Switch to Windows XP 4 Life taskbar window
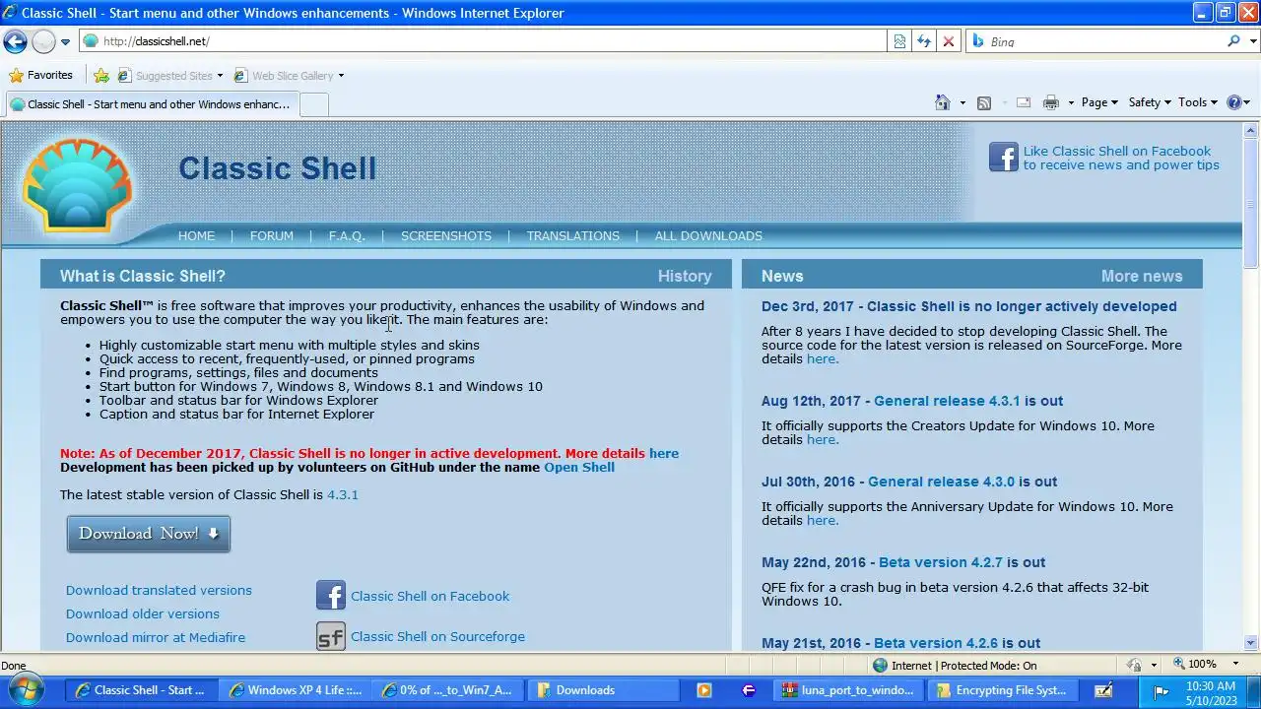This screenshot has width=1261, height=709. (296, 690)
